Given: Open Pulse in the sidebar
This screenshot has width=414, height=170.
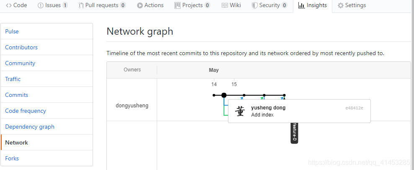Looking at the screenshot, I should (x=12, y=31).
